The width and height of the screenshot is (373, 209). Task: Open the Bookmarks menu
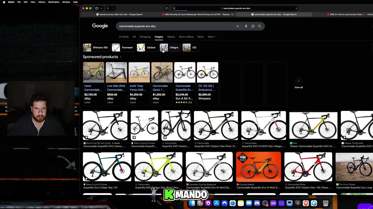pos(54,2)
